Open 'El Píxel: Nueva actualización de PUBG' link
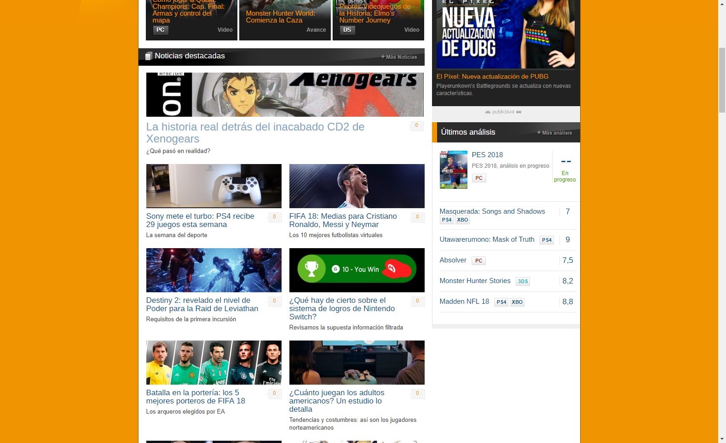The height and width of the screenshot is (443, 726). [x=492, y=76]
